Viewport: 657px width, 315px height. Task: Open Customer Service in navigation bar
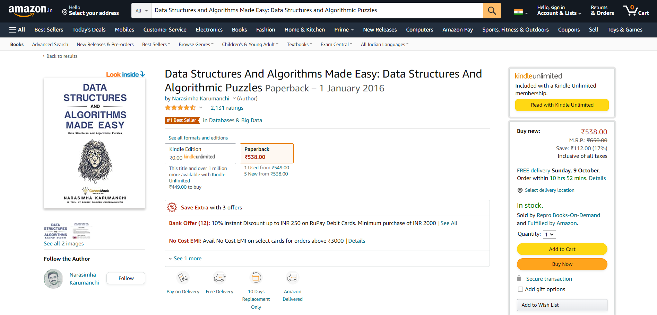coord(165,30)
